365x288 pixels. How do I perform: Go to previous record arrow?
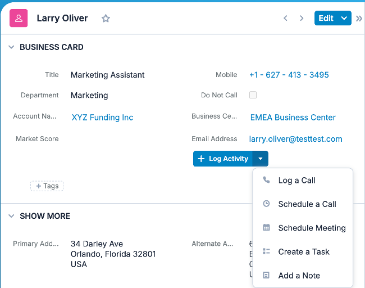tap(285, 19)
